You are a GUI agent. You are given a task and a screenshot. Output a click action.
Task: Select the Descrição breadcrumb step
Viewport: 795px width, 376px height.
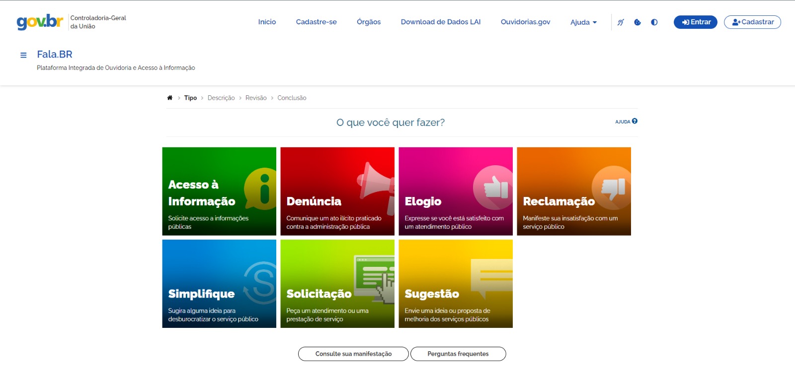(x=221, y=98)
